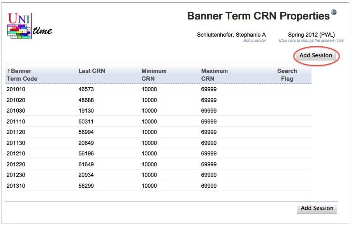
Task: Click Minimum CRN 10000 in row 201310
Action: click(149, 186)
